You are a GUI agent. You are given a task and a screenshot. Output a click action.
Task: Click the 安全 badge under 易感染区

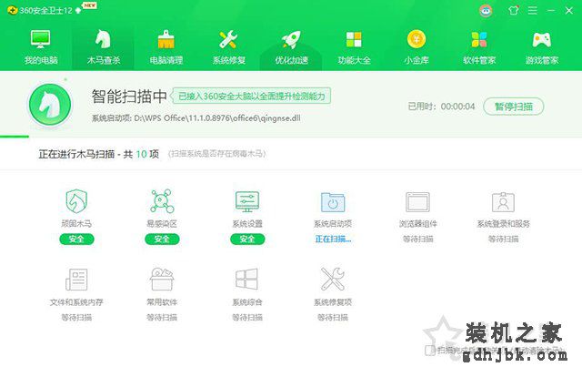162,240
